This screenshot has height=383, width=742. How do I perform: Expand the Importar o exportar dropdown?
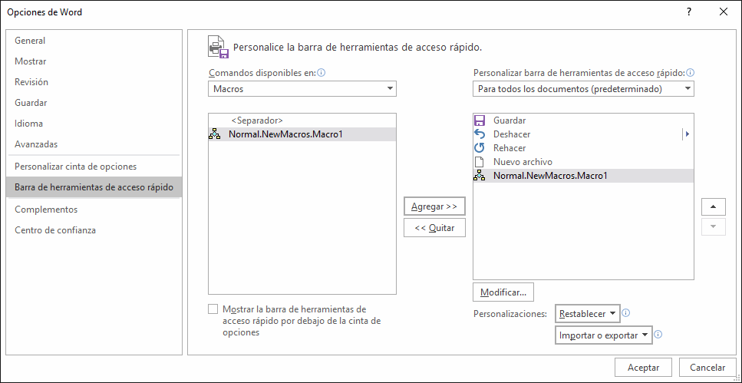(x=603, y=335)
